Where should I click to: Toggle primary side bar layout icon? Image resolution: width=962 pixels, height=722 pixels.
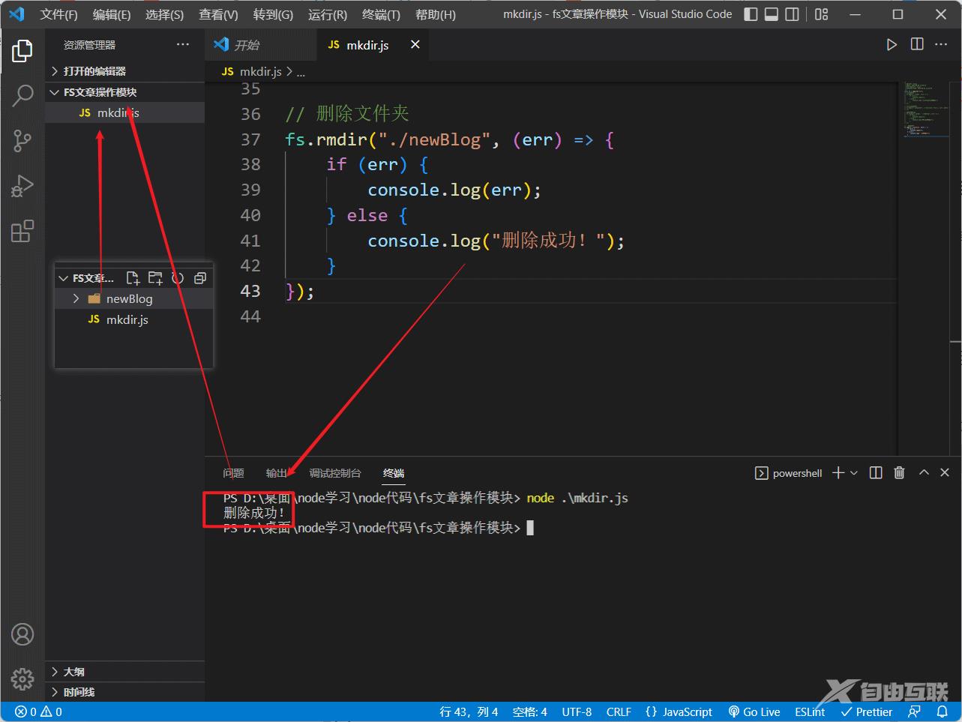(x=751, y=14)
